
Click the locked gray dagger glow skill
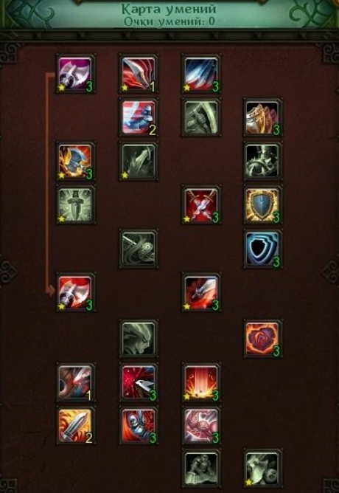click(x=76, y=204)
